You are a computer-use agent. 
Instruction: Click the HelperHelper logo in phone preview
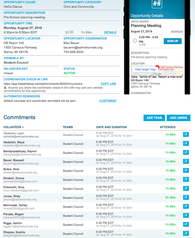tap(157, 4)
